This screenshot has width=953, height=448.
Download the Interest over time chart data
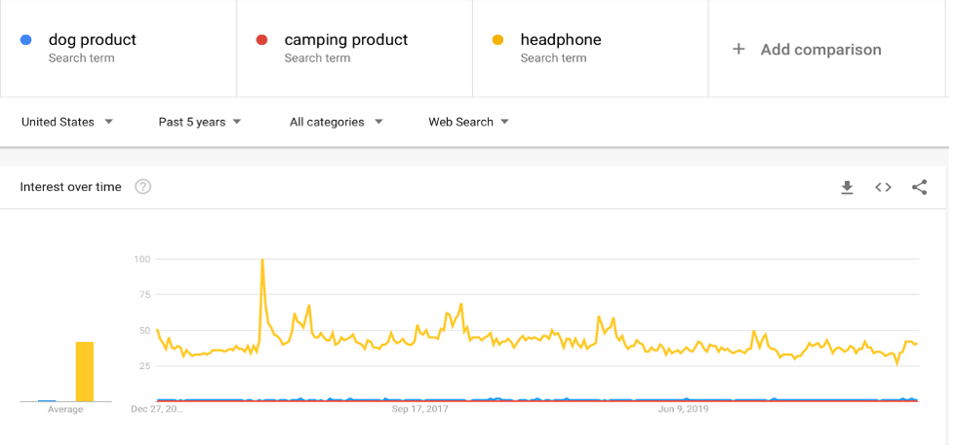(847, 187)
